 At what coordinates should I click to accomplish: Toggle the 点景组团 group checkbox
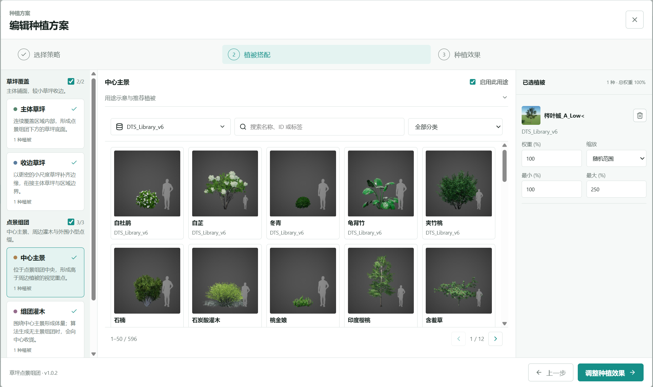click(71, 222)
